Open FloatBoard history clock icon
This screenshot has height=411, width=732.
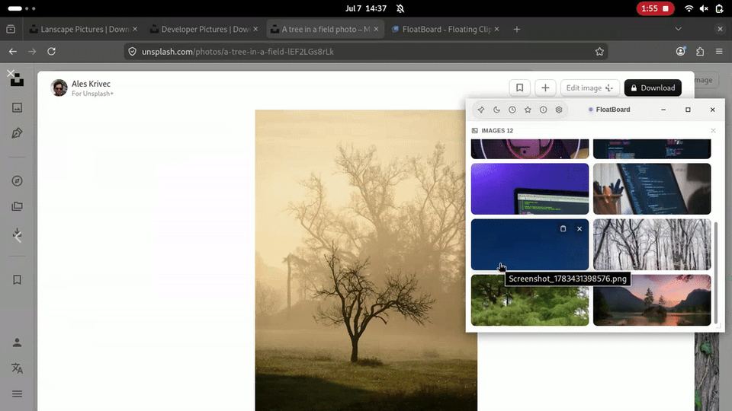[512, 110]
